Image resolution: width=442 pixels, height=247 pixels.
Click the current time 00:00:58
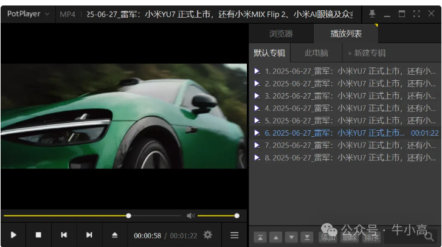point(147,235)
